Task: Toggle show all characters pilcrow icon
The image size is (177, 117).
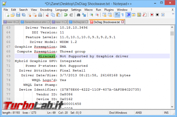Action: pyautogui.click(x=123, y=15)
